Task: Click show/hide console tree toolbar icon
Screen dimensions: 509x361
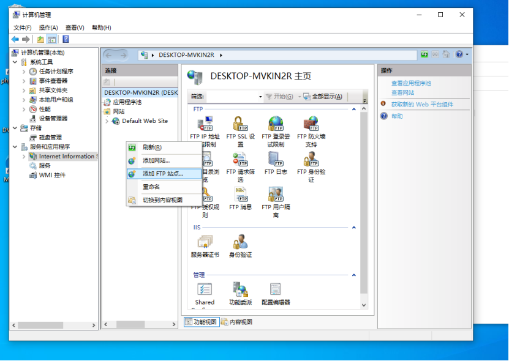Action: [51, 39]
